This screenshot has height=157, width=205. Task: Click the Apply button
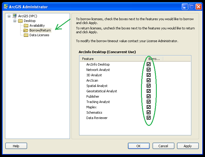coord(188,146)
